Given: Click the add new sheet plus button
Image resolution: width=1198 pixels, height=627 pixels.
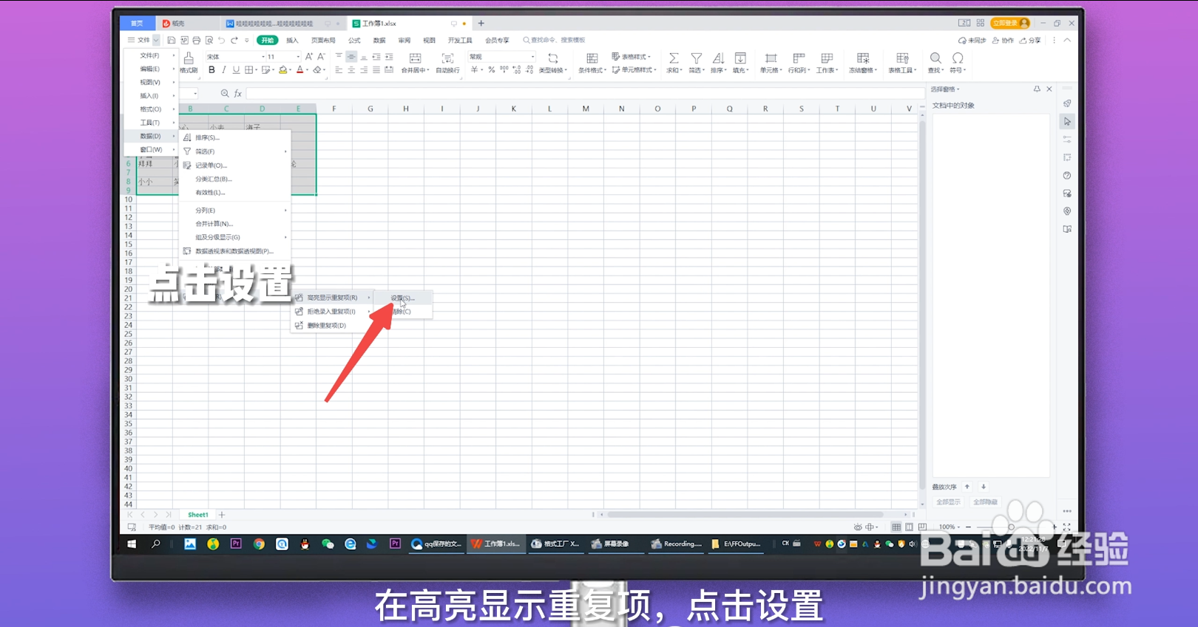Looking at the screenshot, I should 222,515.
